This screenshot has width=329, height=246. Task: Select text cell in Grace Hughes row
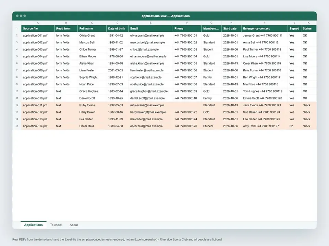pyautogui.click(x=66, y=91)
